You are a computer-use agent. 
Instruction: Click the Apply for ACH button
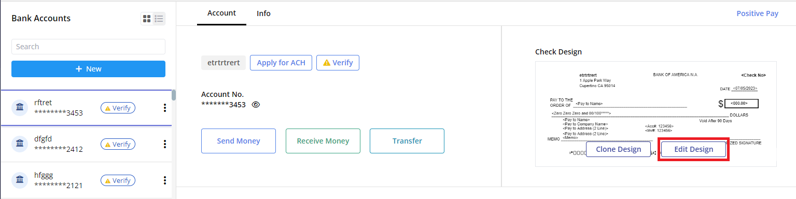tap(281, 63)
